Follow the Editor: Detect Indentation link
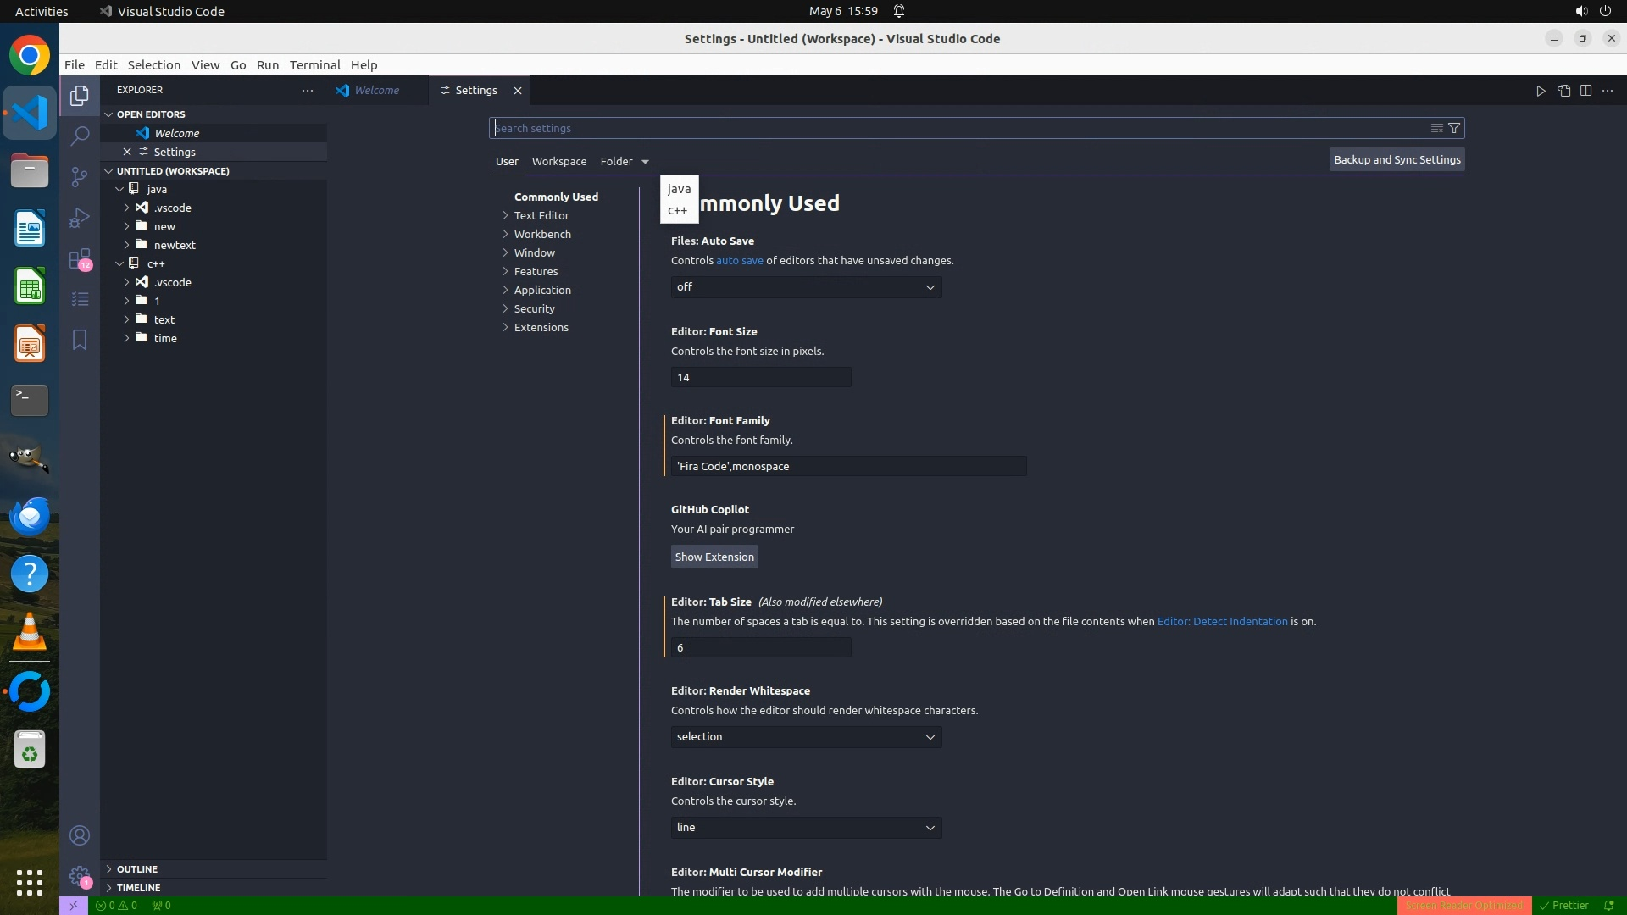 point(1222,621)
